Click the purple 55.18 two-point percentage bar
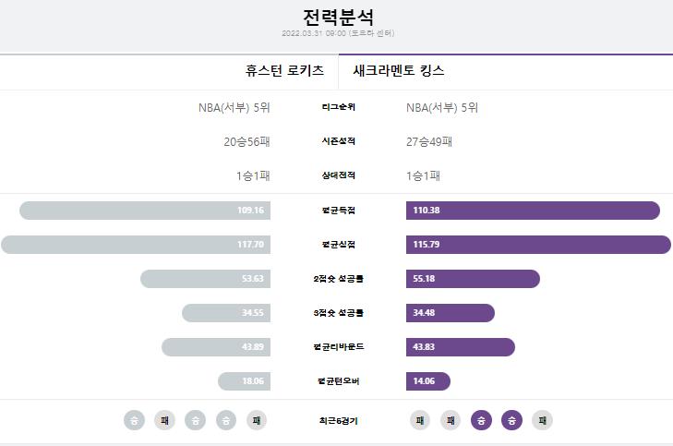673x446 pixels. [473, 279]
